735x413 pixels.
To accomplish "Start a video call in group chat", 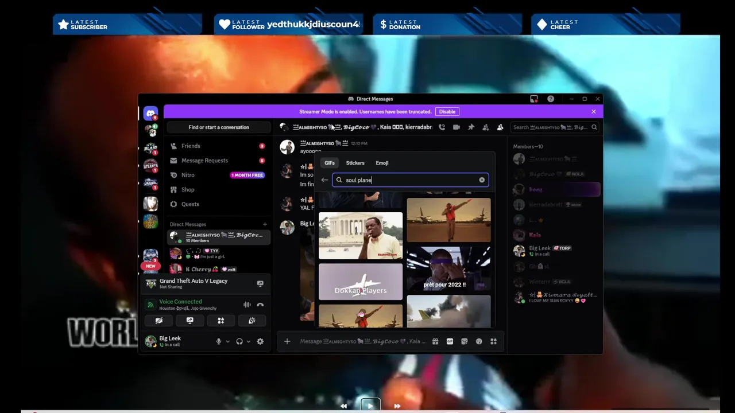I will click(457, 127).
